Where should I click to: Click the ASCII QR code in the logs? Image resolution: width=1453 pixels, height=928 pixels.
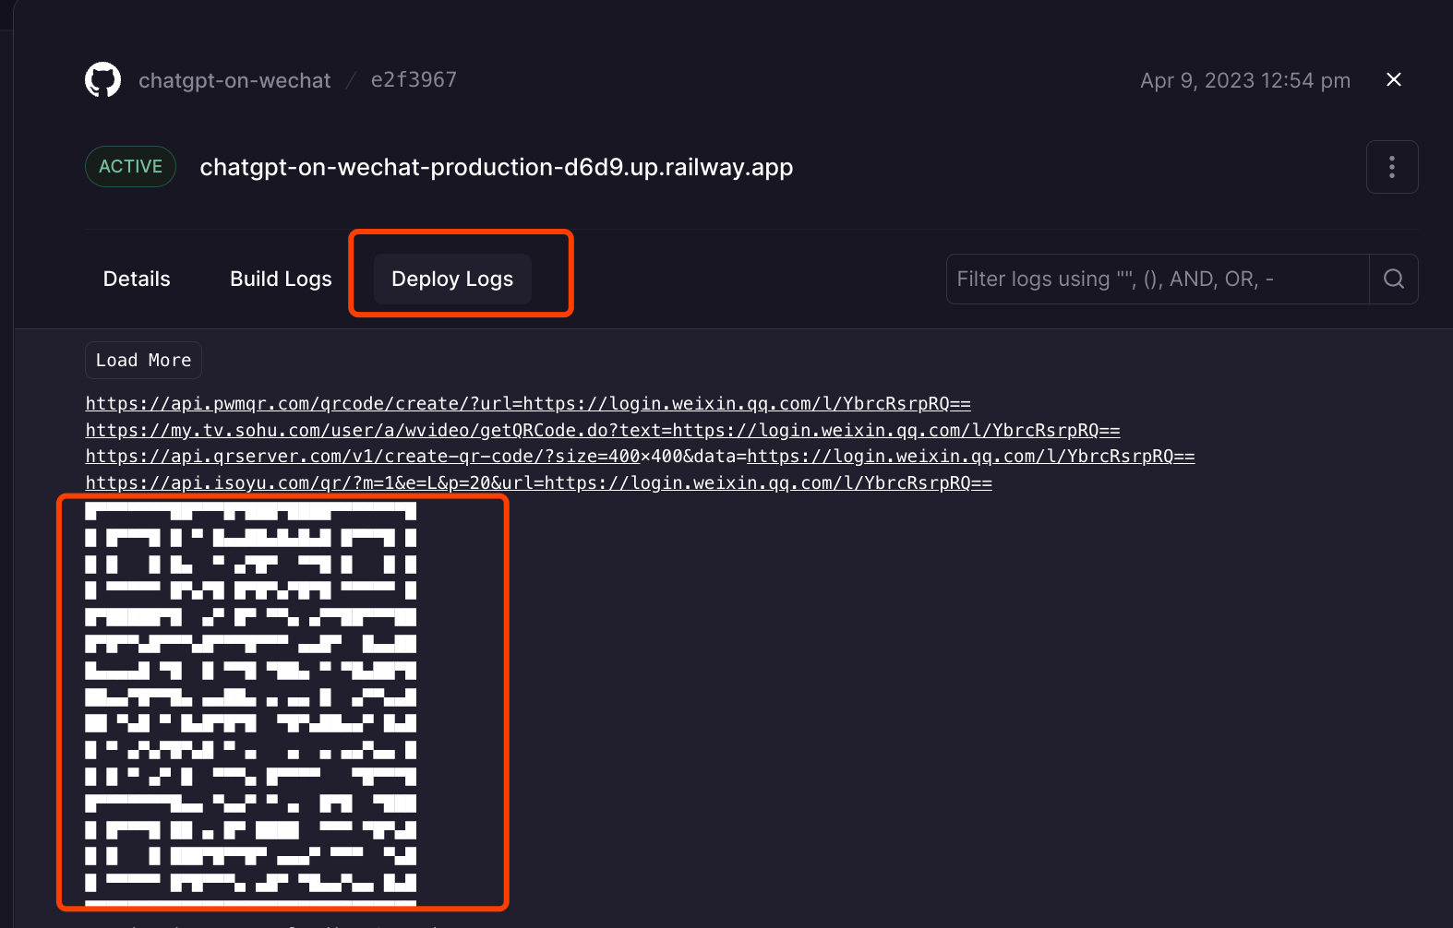coord(251,706)
